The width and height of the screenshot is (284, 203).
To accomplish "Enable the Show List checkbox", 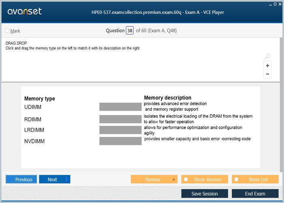I will pos(237,179).
